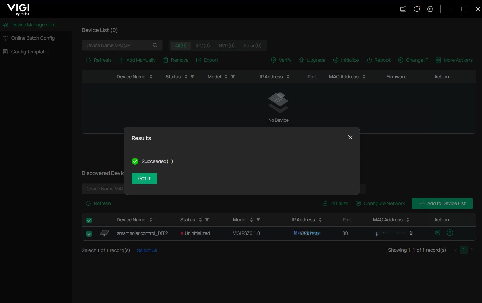Refresh the Discovered Devices list

click(98, 203)
